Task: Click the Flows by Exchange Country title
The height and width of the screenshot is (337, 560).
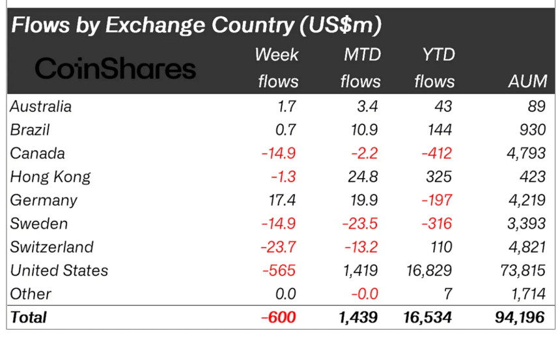Action: [195, 26]
